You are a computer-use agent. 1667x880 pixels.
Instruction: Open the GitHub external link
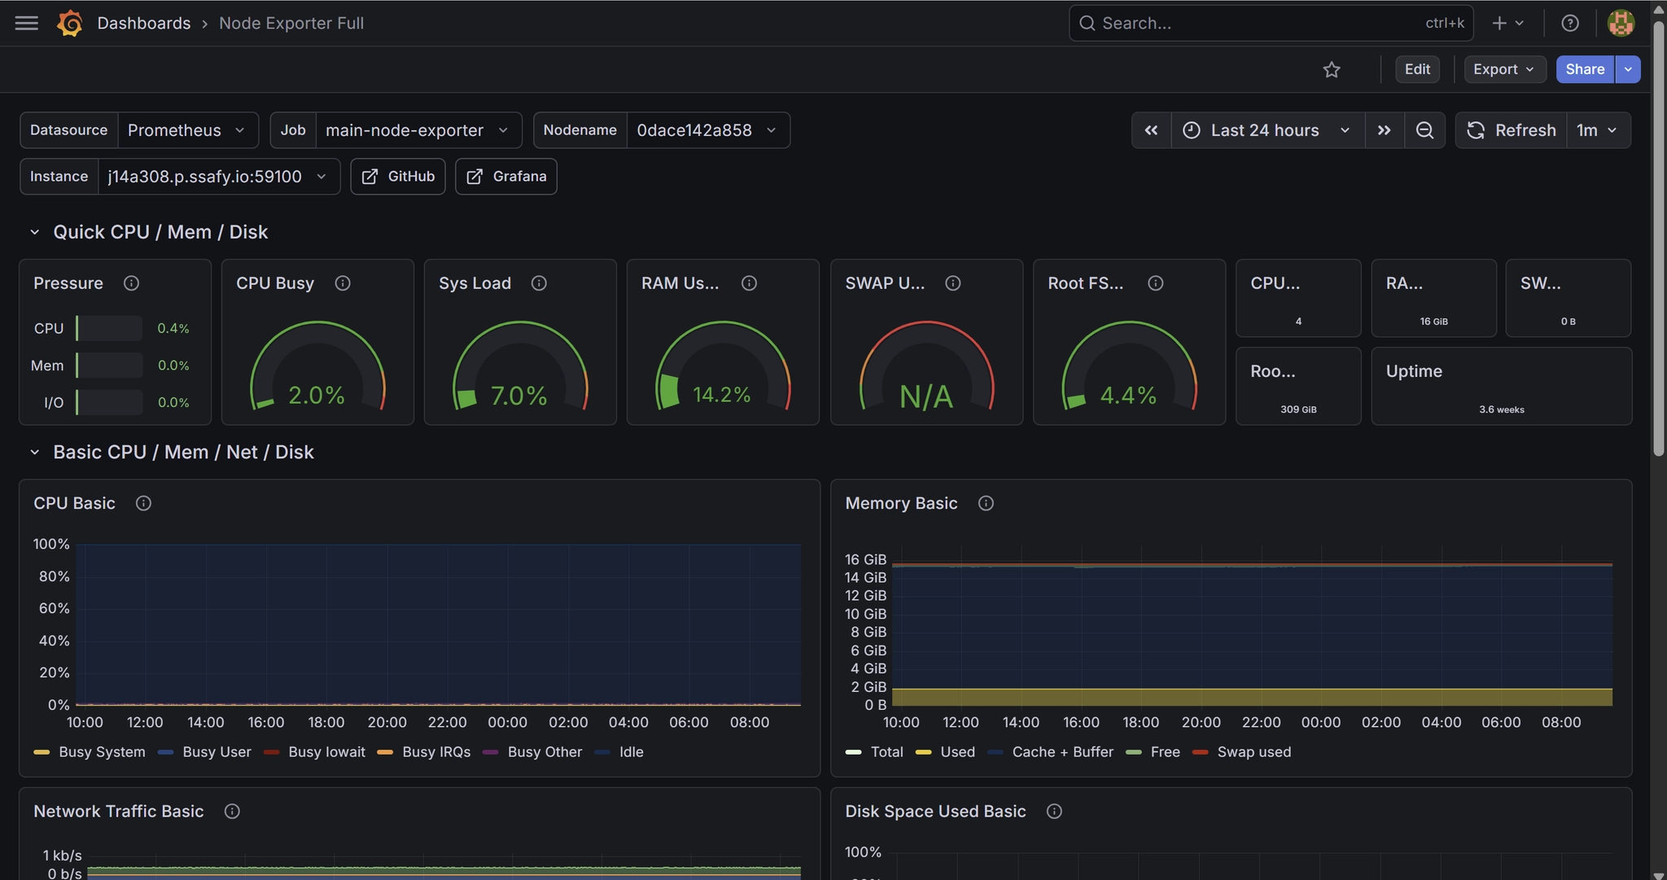tap(398, 177)
